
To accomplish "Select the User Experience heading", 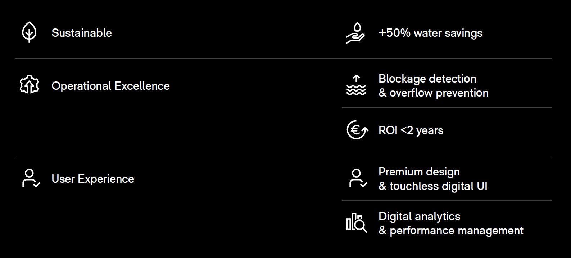I will (x=93, y=179).
